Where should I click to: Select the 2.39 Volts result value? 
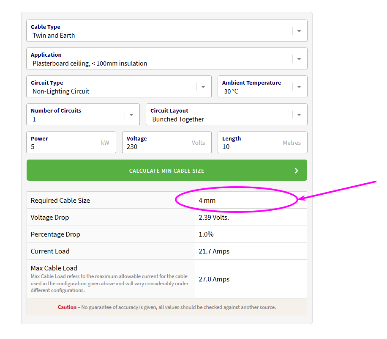pyautogui.click(x=214, y=218)
